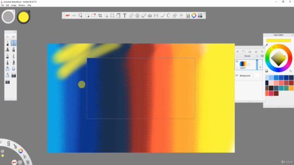Click the undo arrow on the corner lagoon
Screen dimensions: 294x165
point(14,162)
